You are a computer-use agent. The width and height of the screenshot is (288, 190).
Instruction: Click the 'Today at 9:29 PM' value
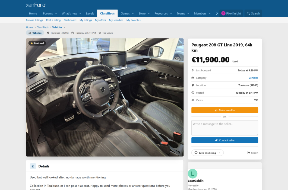coord(248,70)
